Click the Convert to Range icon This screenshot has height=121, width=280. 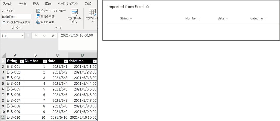coord(38,22)
